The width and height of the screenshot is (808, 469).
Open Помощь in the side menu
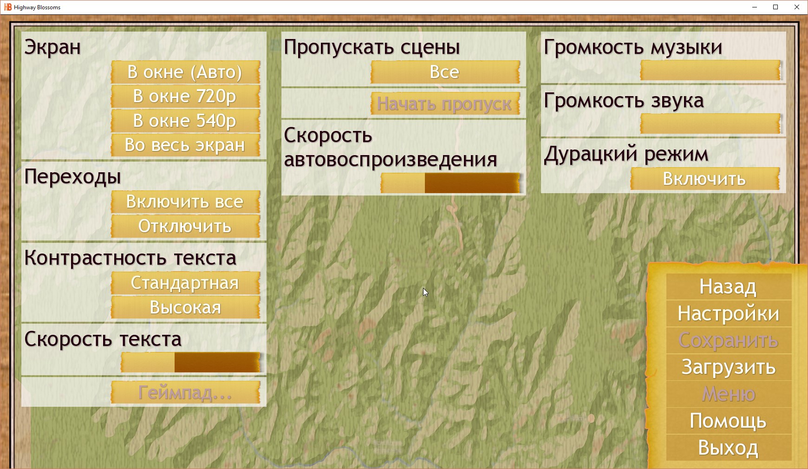[729, 421]
